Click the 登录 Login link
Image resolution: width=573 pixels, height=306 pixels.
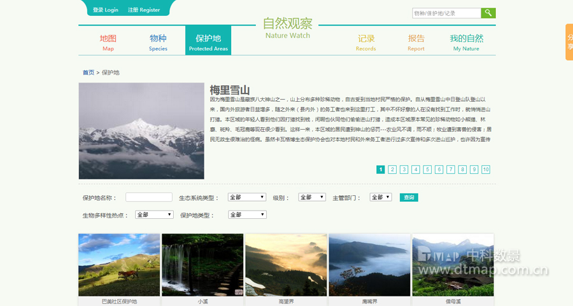(106, 10)
